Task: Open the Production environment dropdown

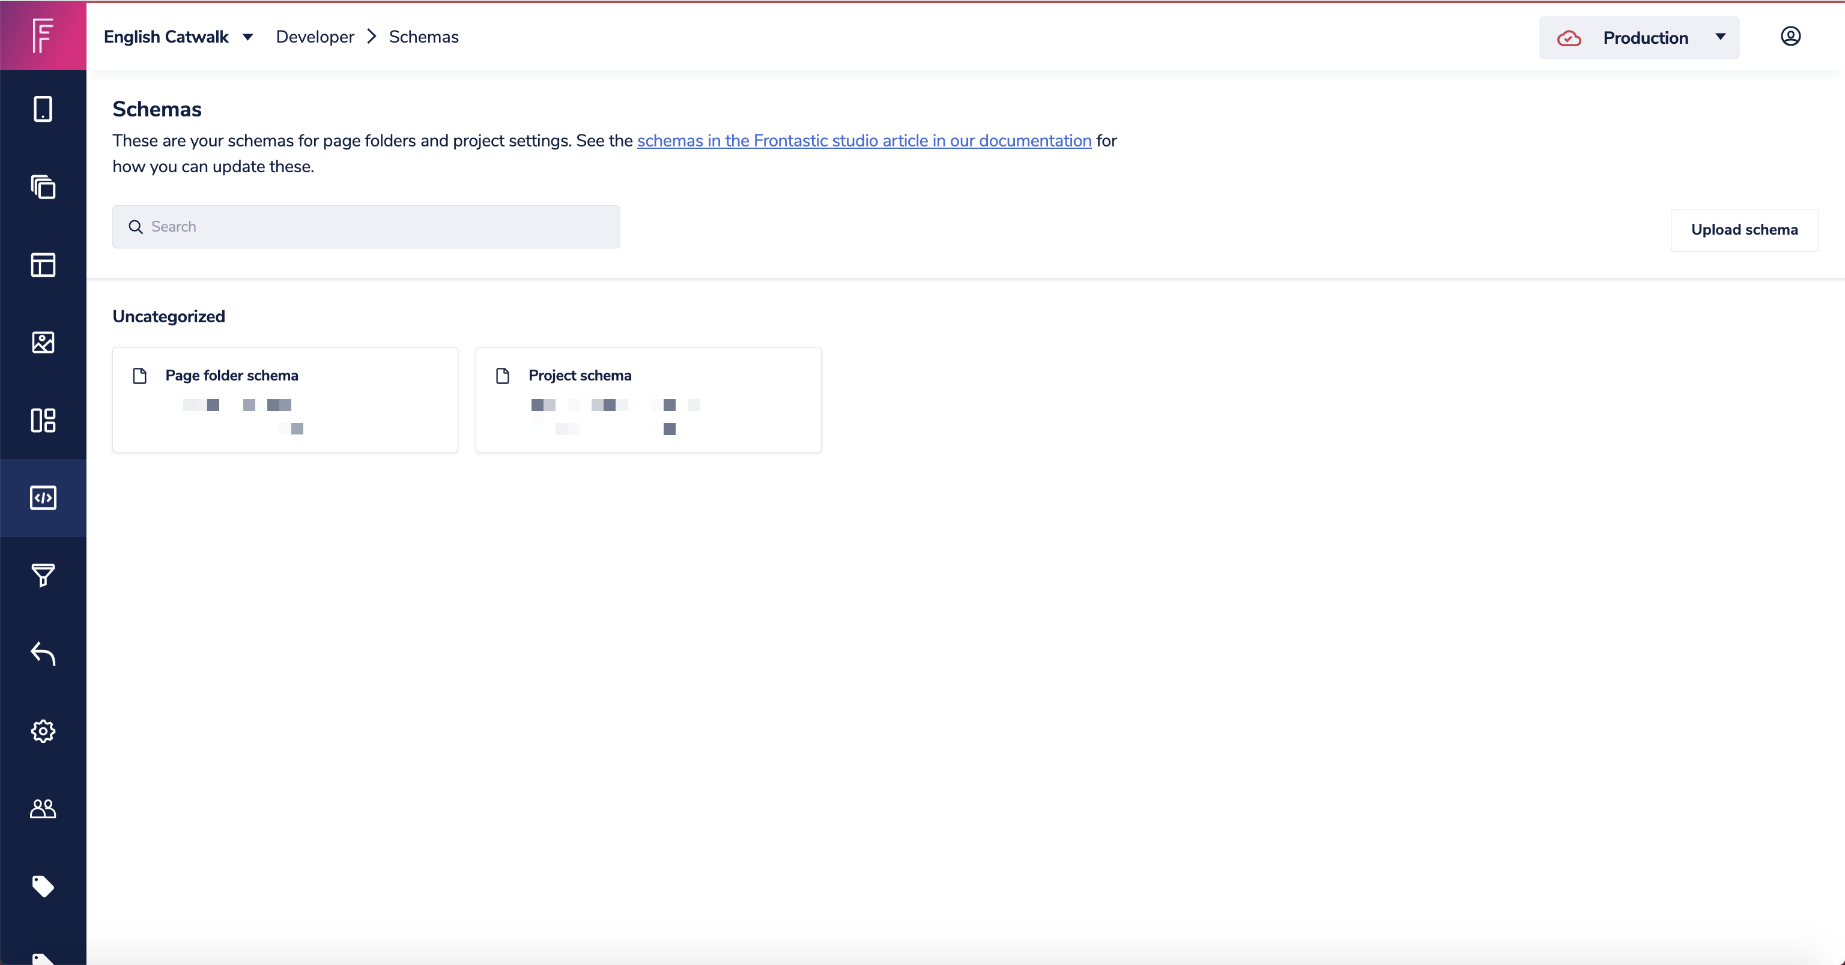Action: coord(1639,38)
